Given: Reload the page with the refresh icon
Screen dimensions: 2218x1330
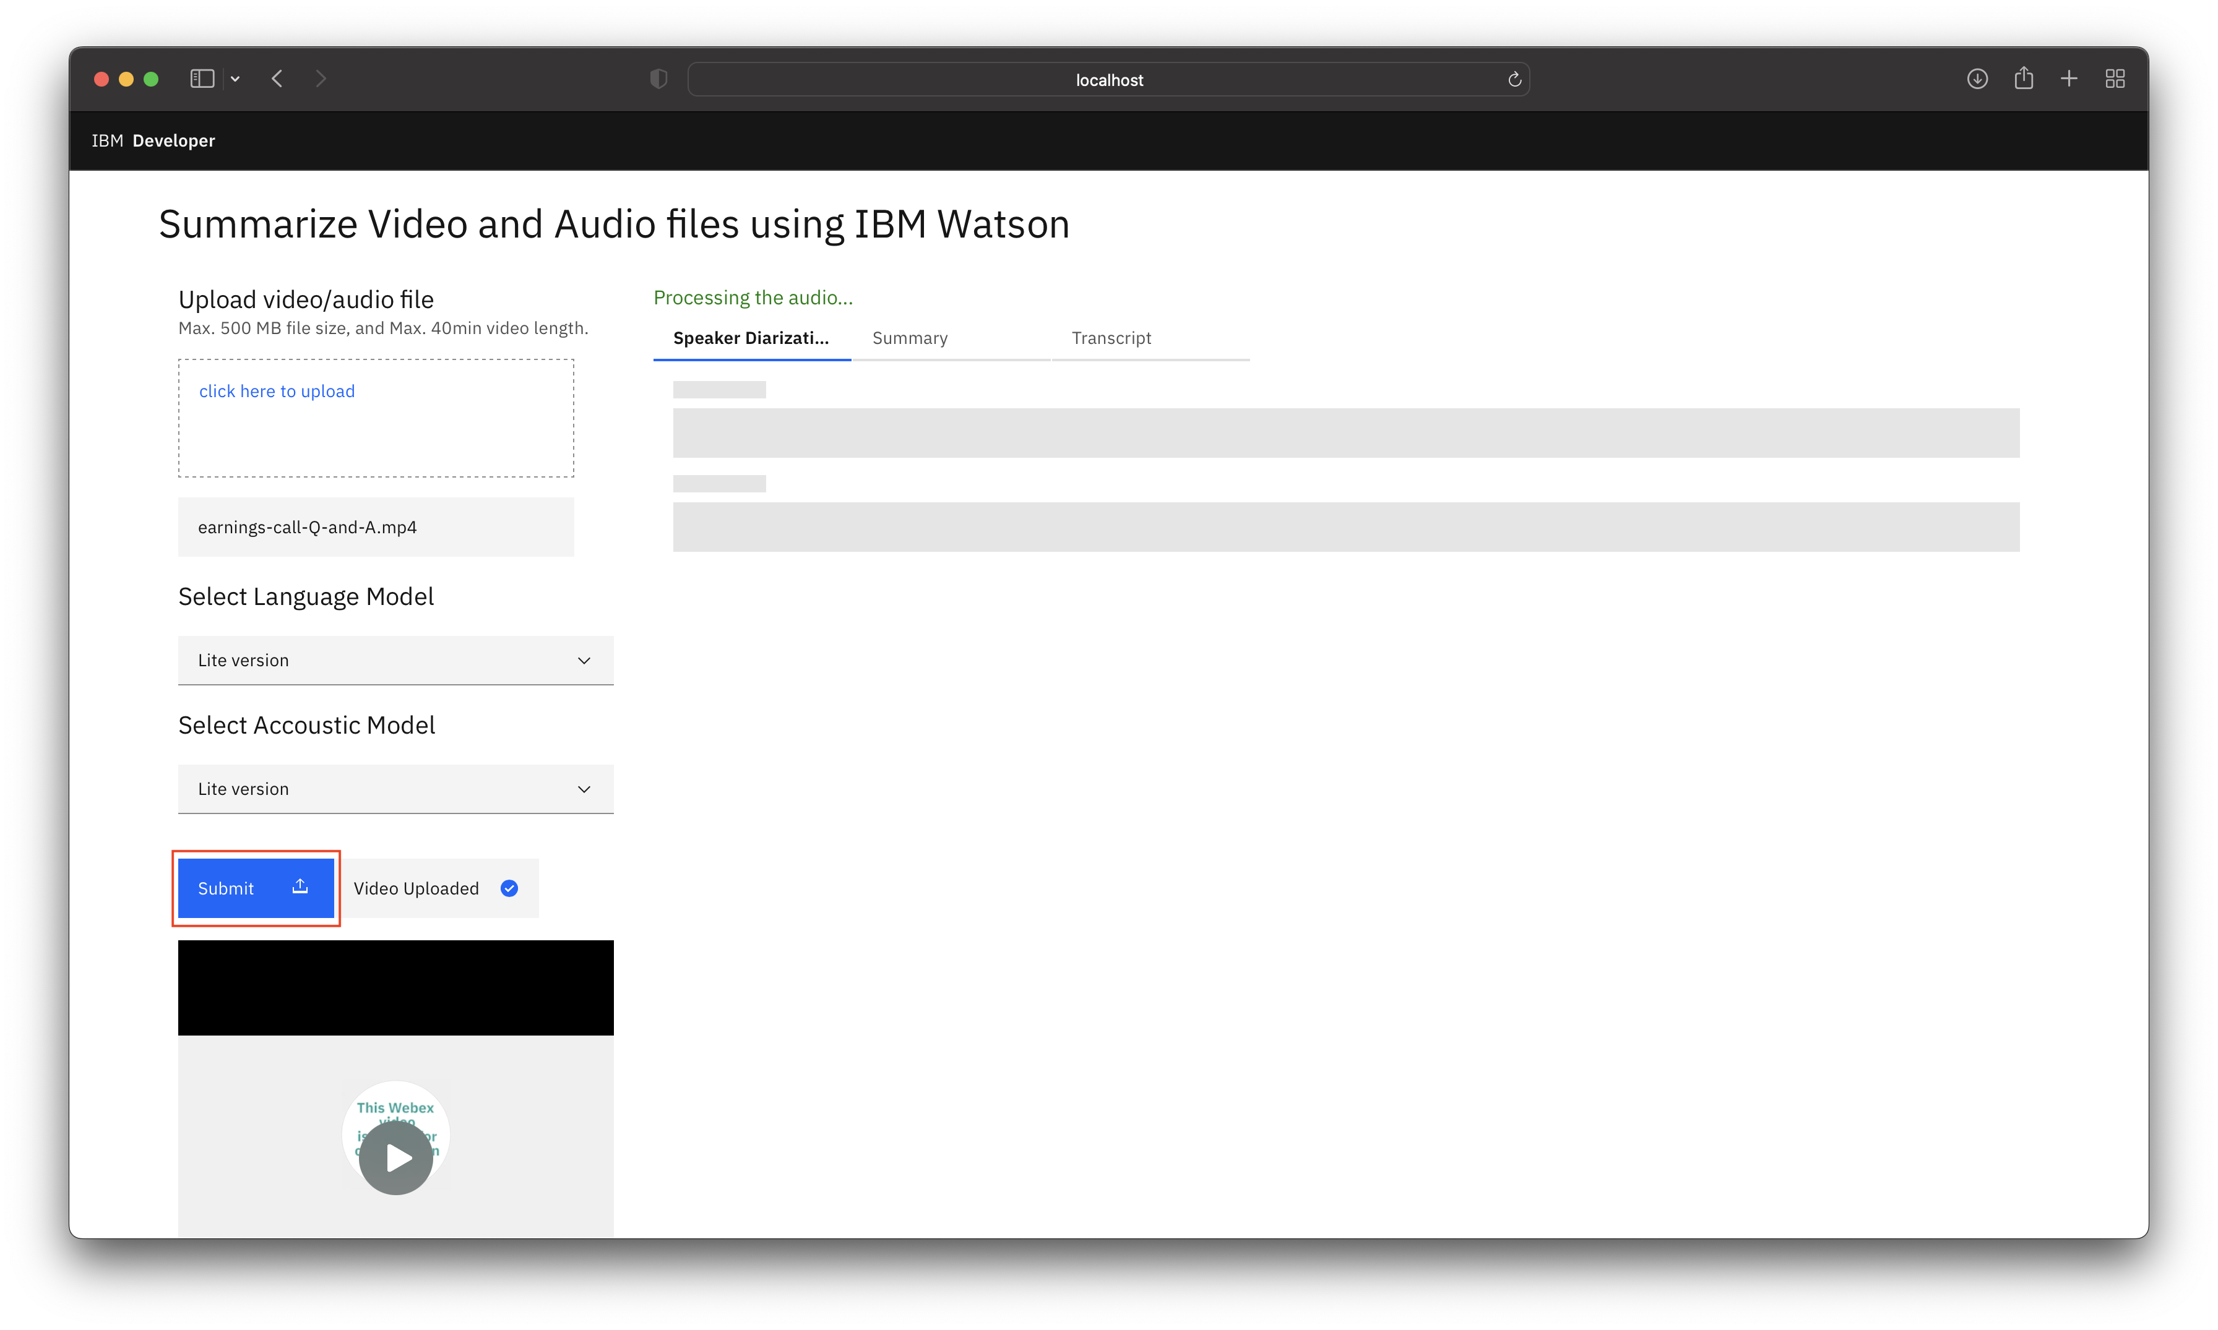Looking at the screenshot, I should (1514, 80).
